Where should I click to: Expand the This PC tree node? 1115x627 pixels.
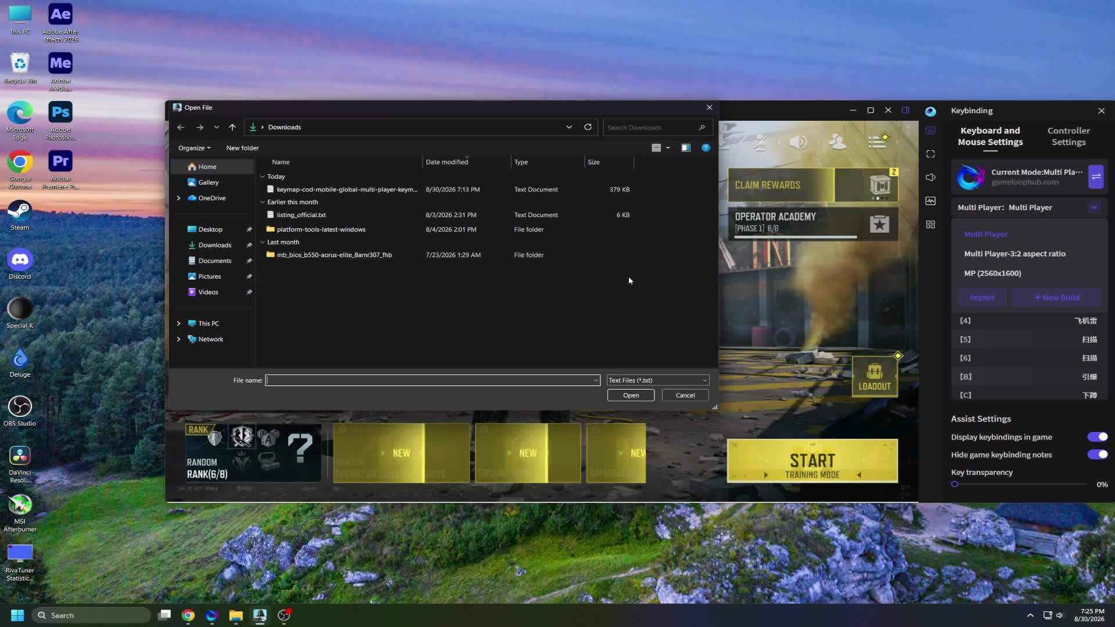click(179, 323)
